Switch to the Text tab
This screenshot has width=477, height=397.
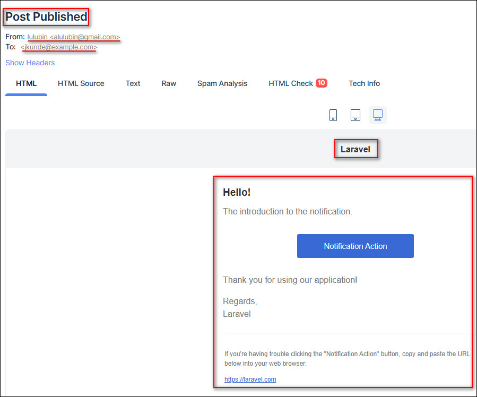pyautogui.click(x=133, y=83)
